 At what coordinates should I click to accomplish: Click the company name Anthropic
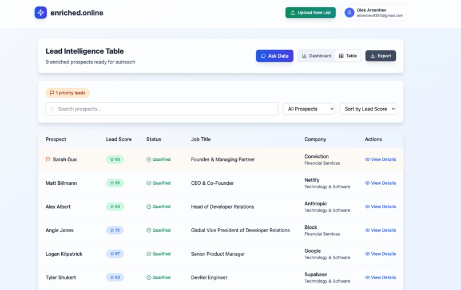click(316, 204)
